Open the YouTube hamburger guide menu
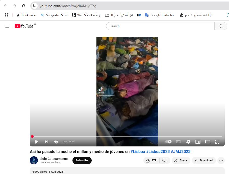The image size is (229, 174). 7,26
